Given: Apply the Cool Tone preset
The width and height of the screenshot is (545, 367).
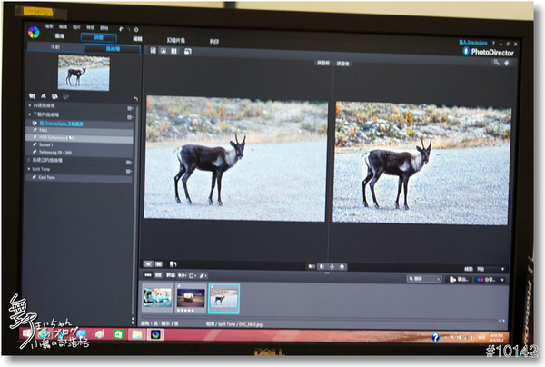Looking at the screenshot, I should pos(80,177).
